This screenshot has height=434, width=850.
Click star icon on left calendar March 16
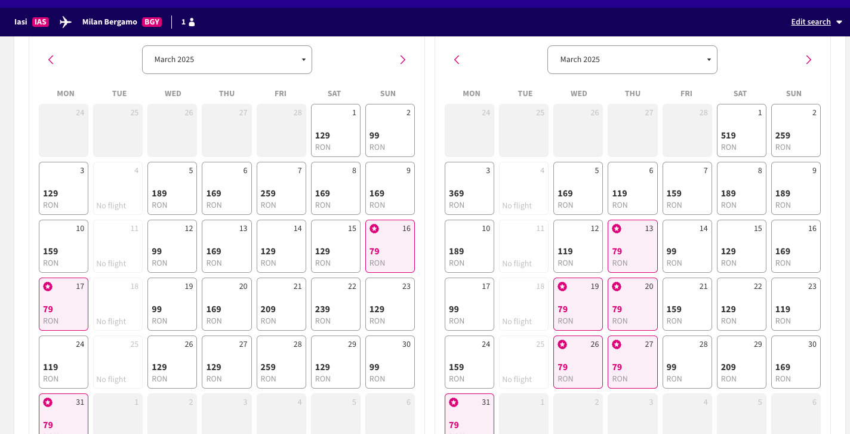point(374,229)
